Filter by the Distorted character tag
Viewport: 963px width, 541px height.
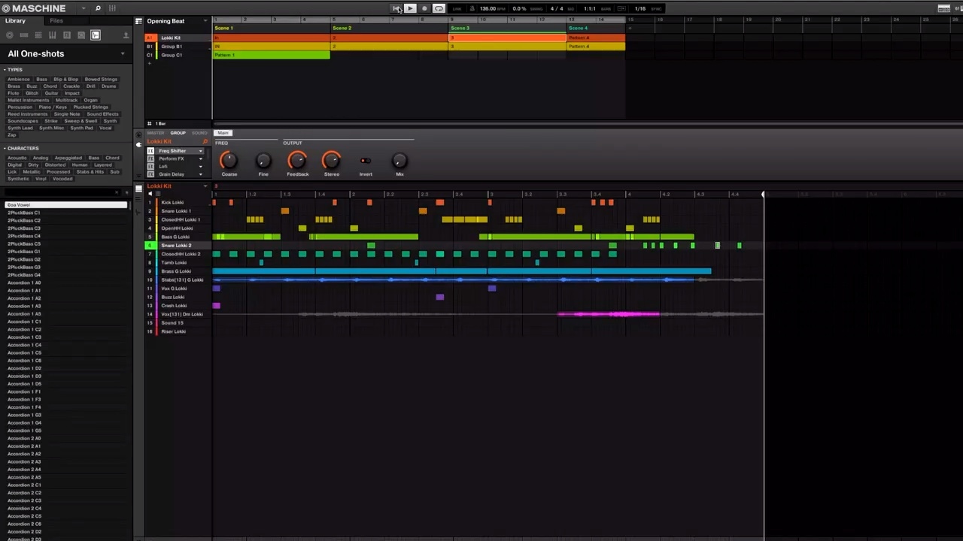click(x=55, y=165)
